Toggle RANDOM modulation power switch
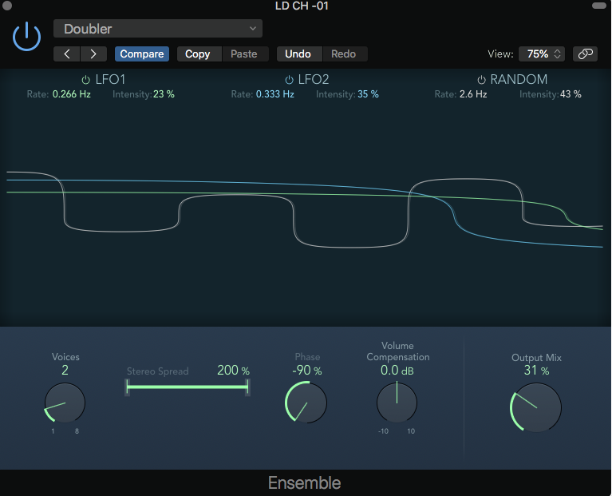Viewport: 612px width, 496px height. pyautogui.click(x=481, y=80)
